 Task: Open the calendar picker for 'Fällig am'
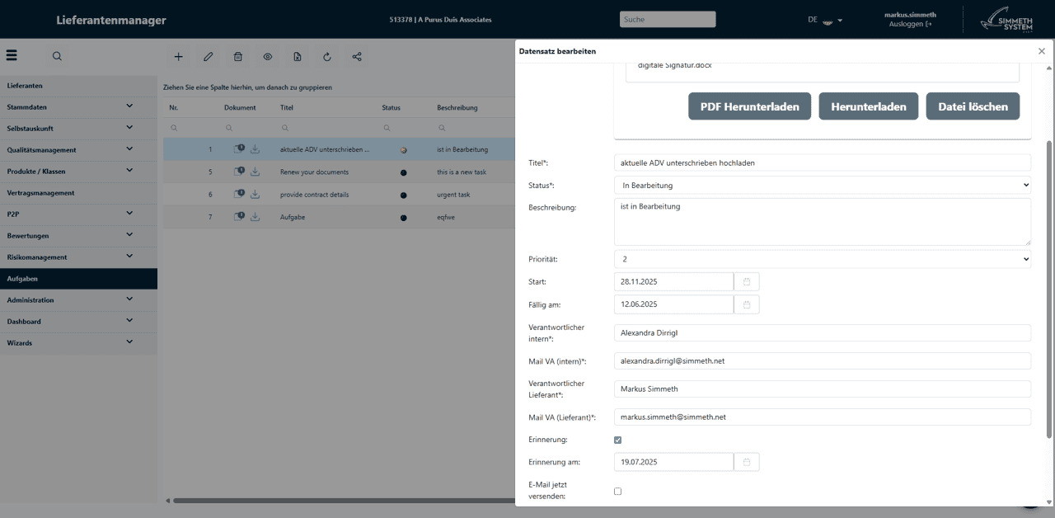[746, 304]
